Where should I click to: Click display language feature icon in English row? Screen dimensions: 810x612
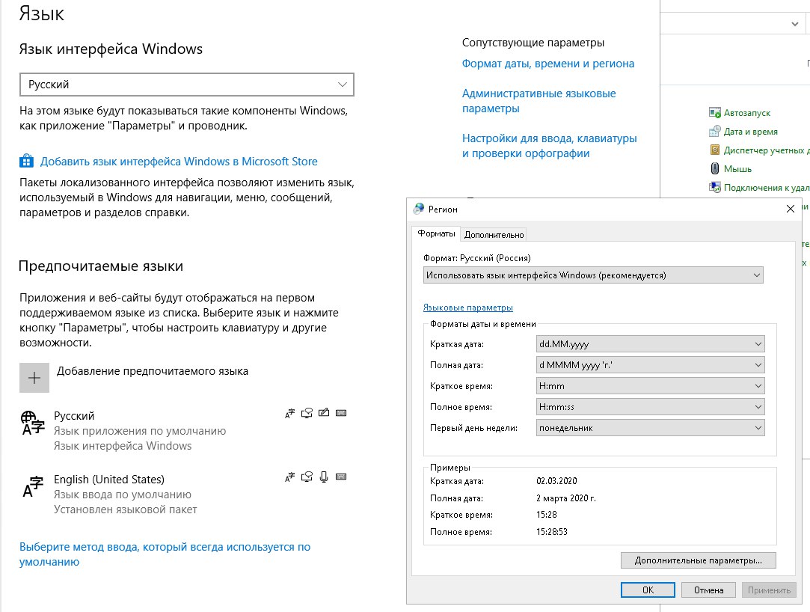289,477
